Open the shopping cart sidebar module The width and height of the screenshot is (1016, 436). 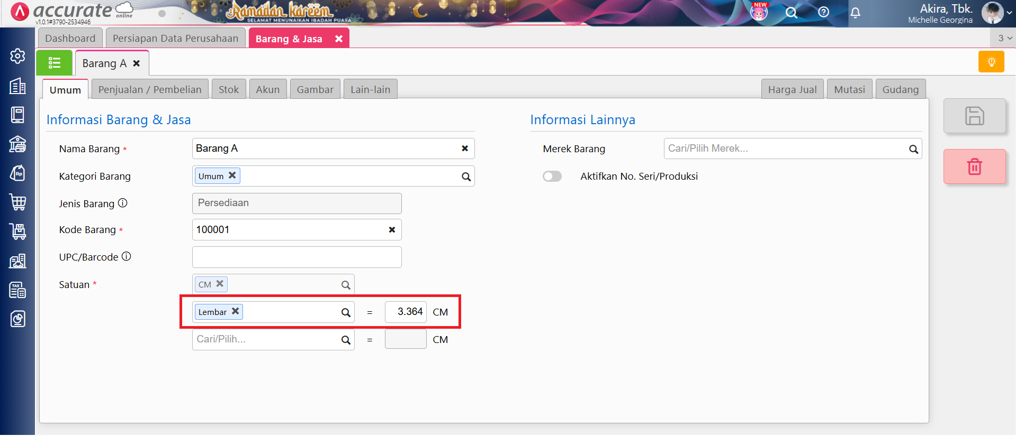[17, 202]
